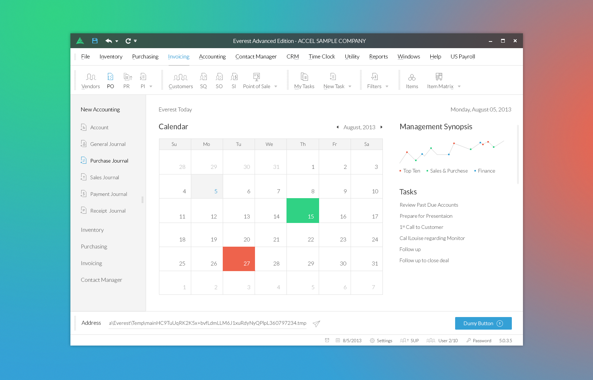This screenshot has width=593, height=380.
Task: Click the Dumy Button
Action: (483, 323)
